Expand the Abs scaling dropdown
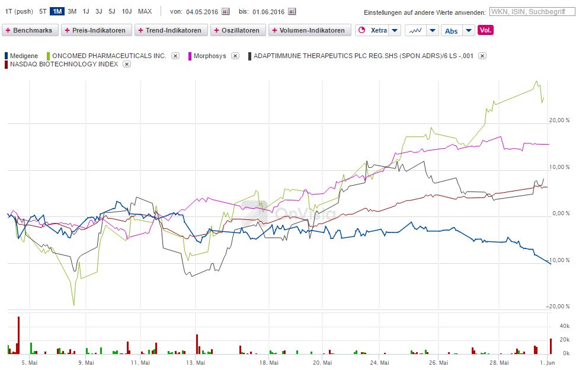The width and height of the screenshot is (576, 370). 469,30
